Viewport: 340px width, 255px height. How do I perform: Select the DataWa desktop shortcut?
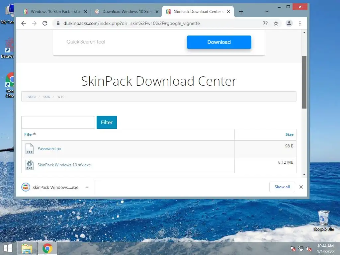coord(8,48)
